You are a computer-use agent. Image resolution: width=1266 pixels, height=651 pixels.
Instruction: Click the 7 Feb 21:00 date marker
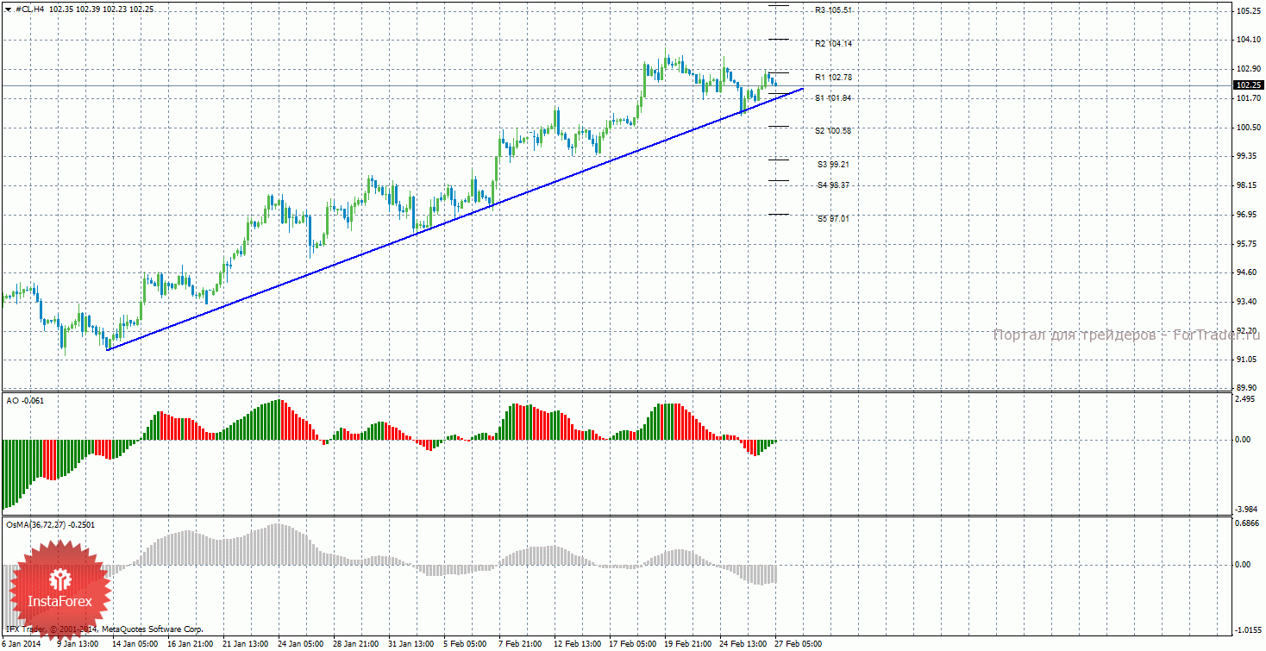pyautogui.click(x=520, y=643)
